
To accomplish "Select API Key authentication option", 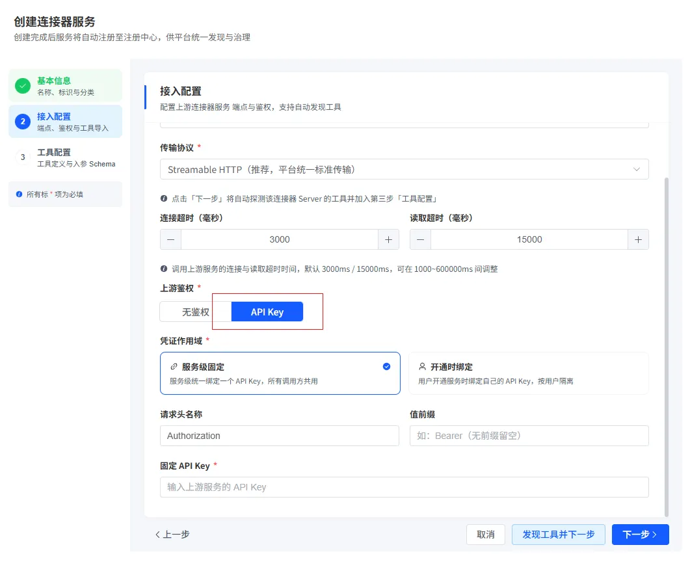I will tap(267, 312).
